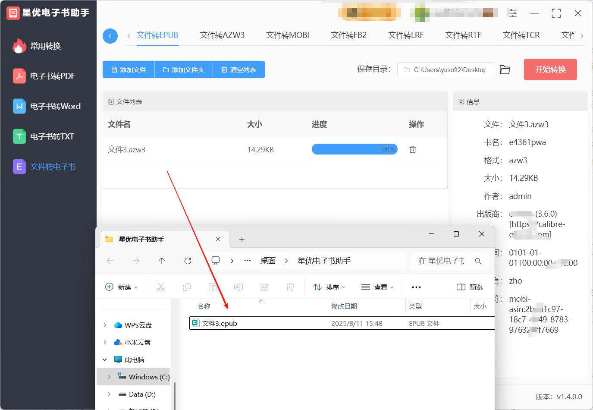Add a new Explorer tab
Viewport: 593px width, 410px height.
pyautogui.click(x=242, y=240)
